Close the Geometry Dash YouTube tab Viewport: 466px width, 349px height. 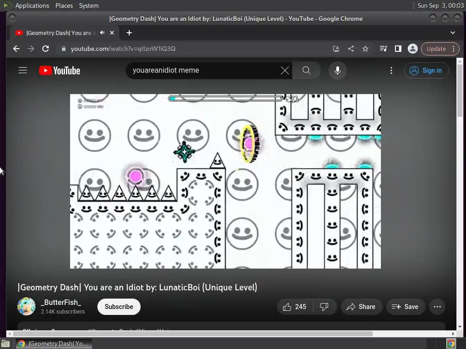point(112,33)
